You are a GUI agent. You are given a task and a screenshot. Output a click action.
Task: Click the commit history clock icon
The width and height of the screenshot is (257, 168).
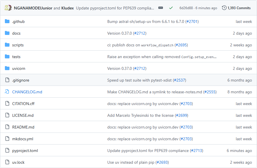(x=224, y=8)
